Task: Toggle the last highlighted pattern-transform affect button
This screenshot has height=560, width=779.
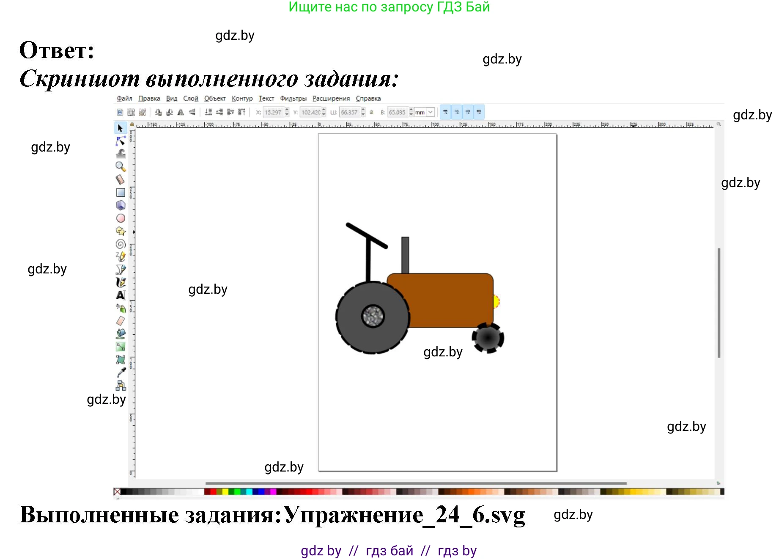Action: pyautogui.click(x=479, y=112)
